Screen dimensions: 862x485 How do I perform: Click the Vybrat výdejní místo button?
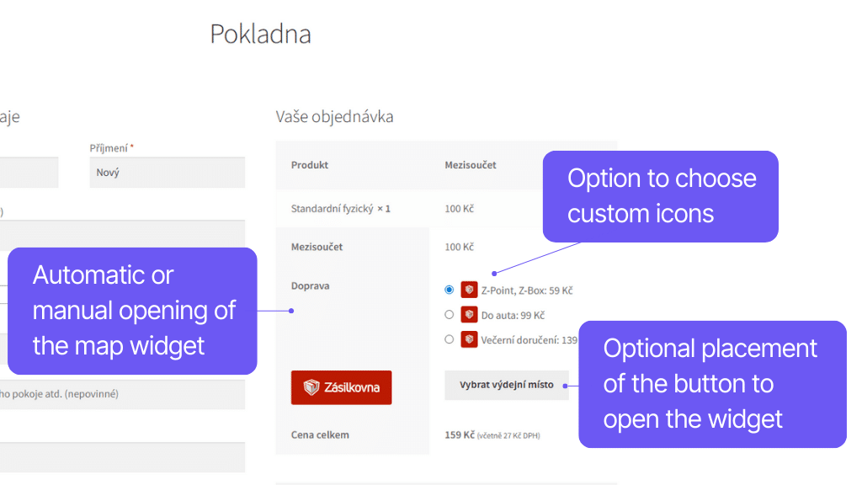pyautogui.click(x=506, y=384)
